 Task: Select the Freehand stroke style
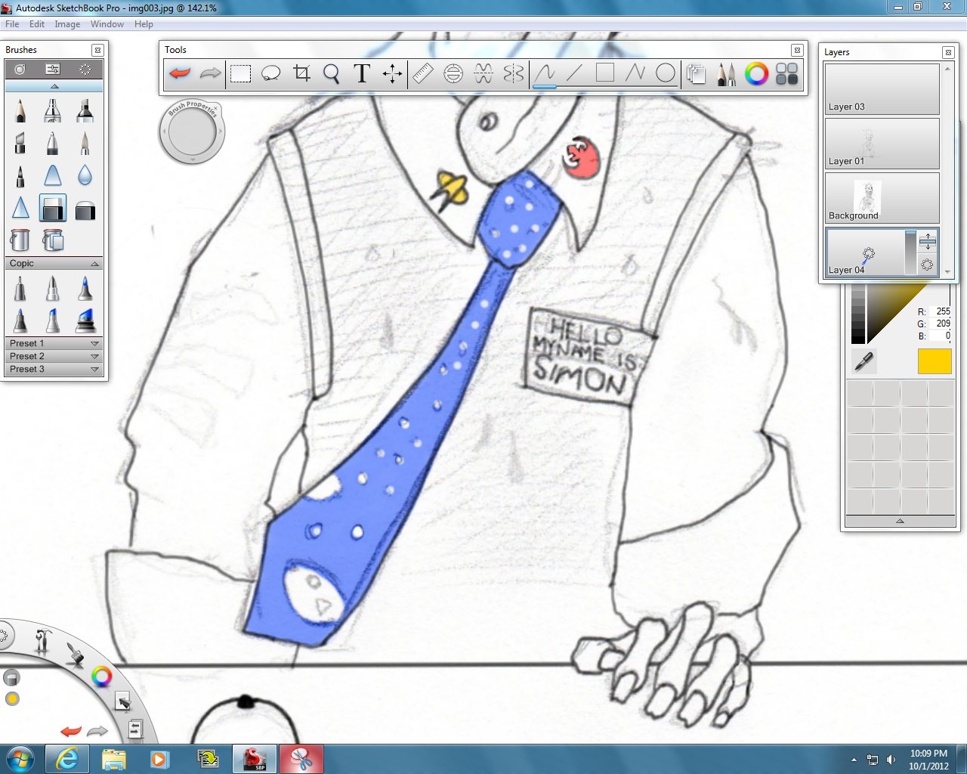pos(545,73)
